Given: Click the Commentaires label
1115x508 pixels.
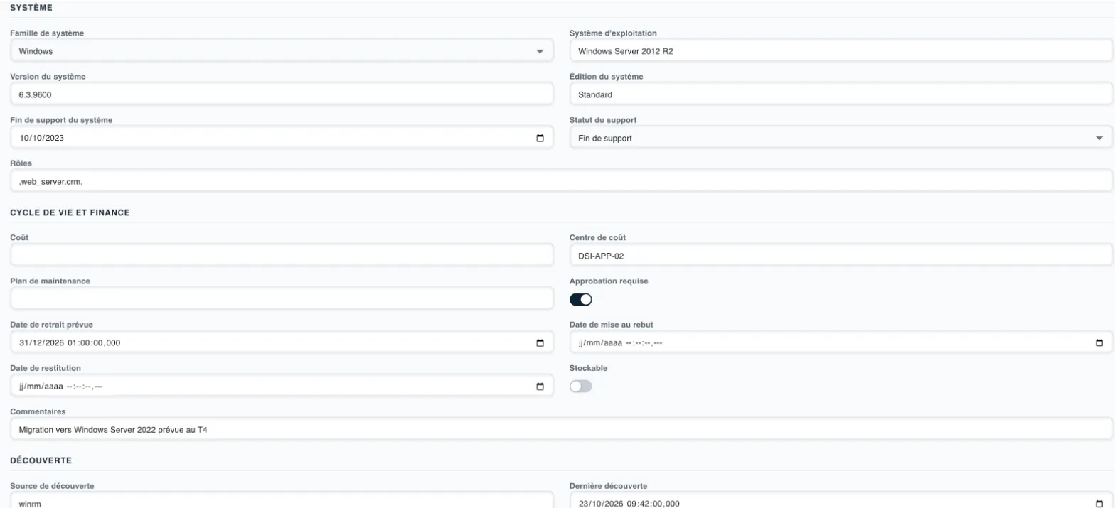Looking at the screenshot, I should tap(38, 411).
